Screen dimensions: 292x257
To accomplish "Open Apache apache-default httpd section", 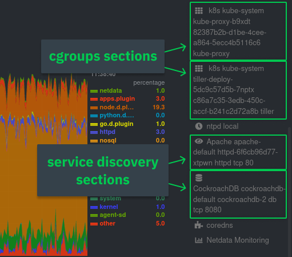I will coord(238,152).
